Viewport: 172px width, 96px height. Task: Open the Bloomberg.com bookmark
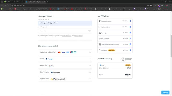tap(127, 9)
